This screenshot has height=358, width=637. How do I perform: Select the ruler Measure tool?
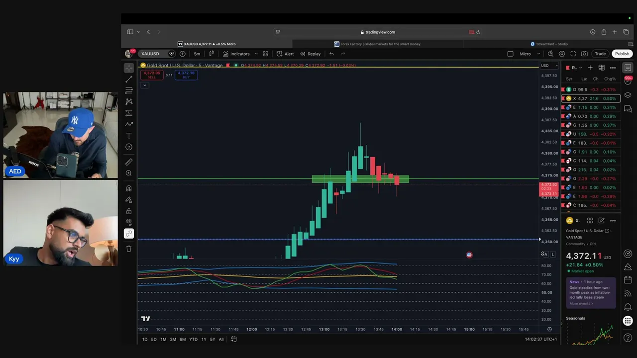pyautogui.click(x=129, y=162)
